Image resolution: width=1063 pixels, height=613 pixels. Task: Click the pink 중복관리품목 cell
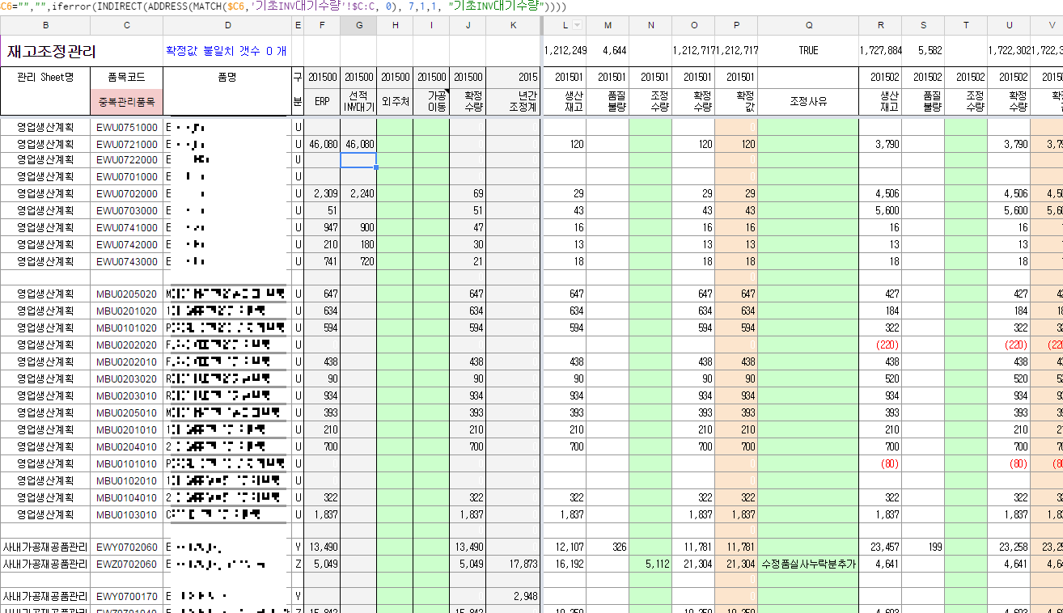click(127, 103)
